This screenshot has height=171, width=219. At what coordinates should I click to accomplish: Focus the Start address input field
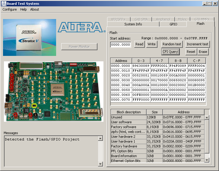(121, 45)
